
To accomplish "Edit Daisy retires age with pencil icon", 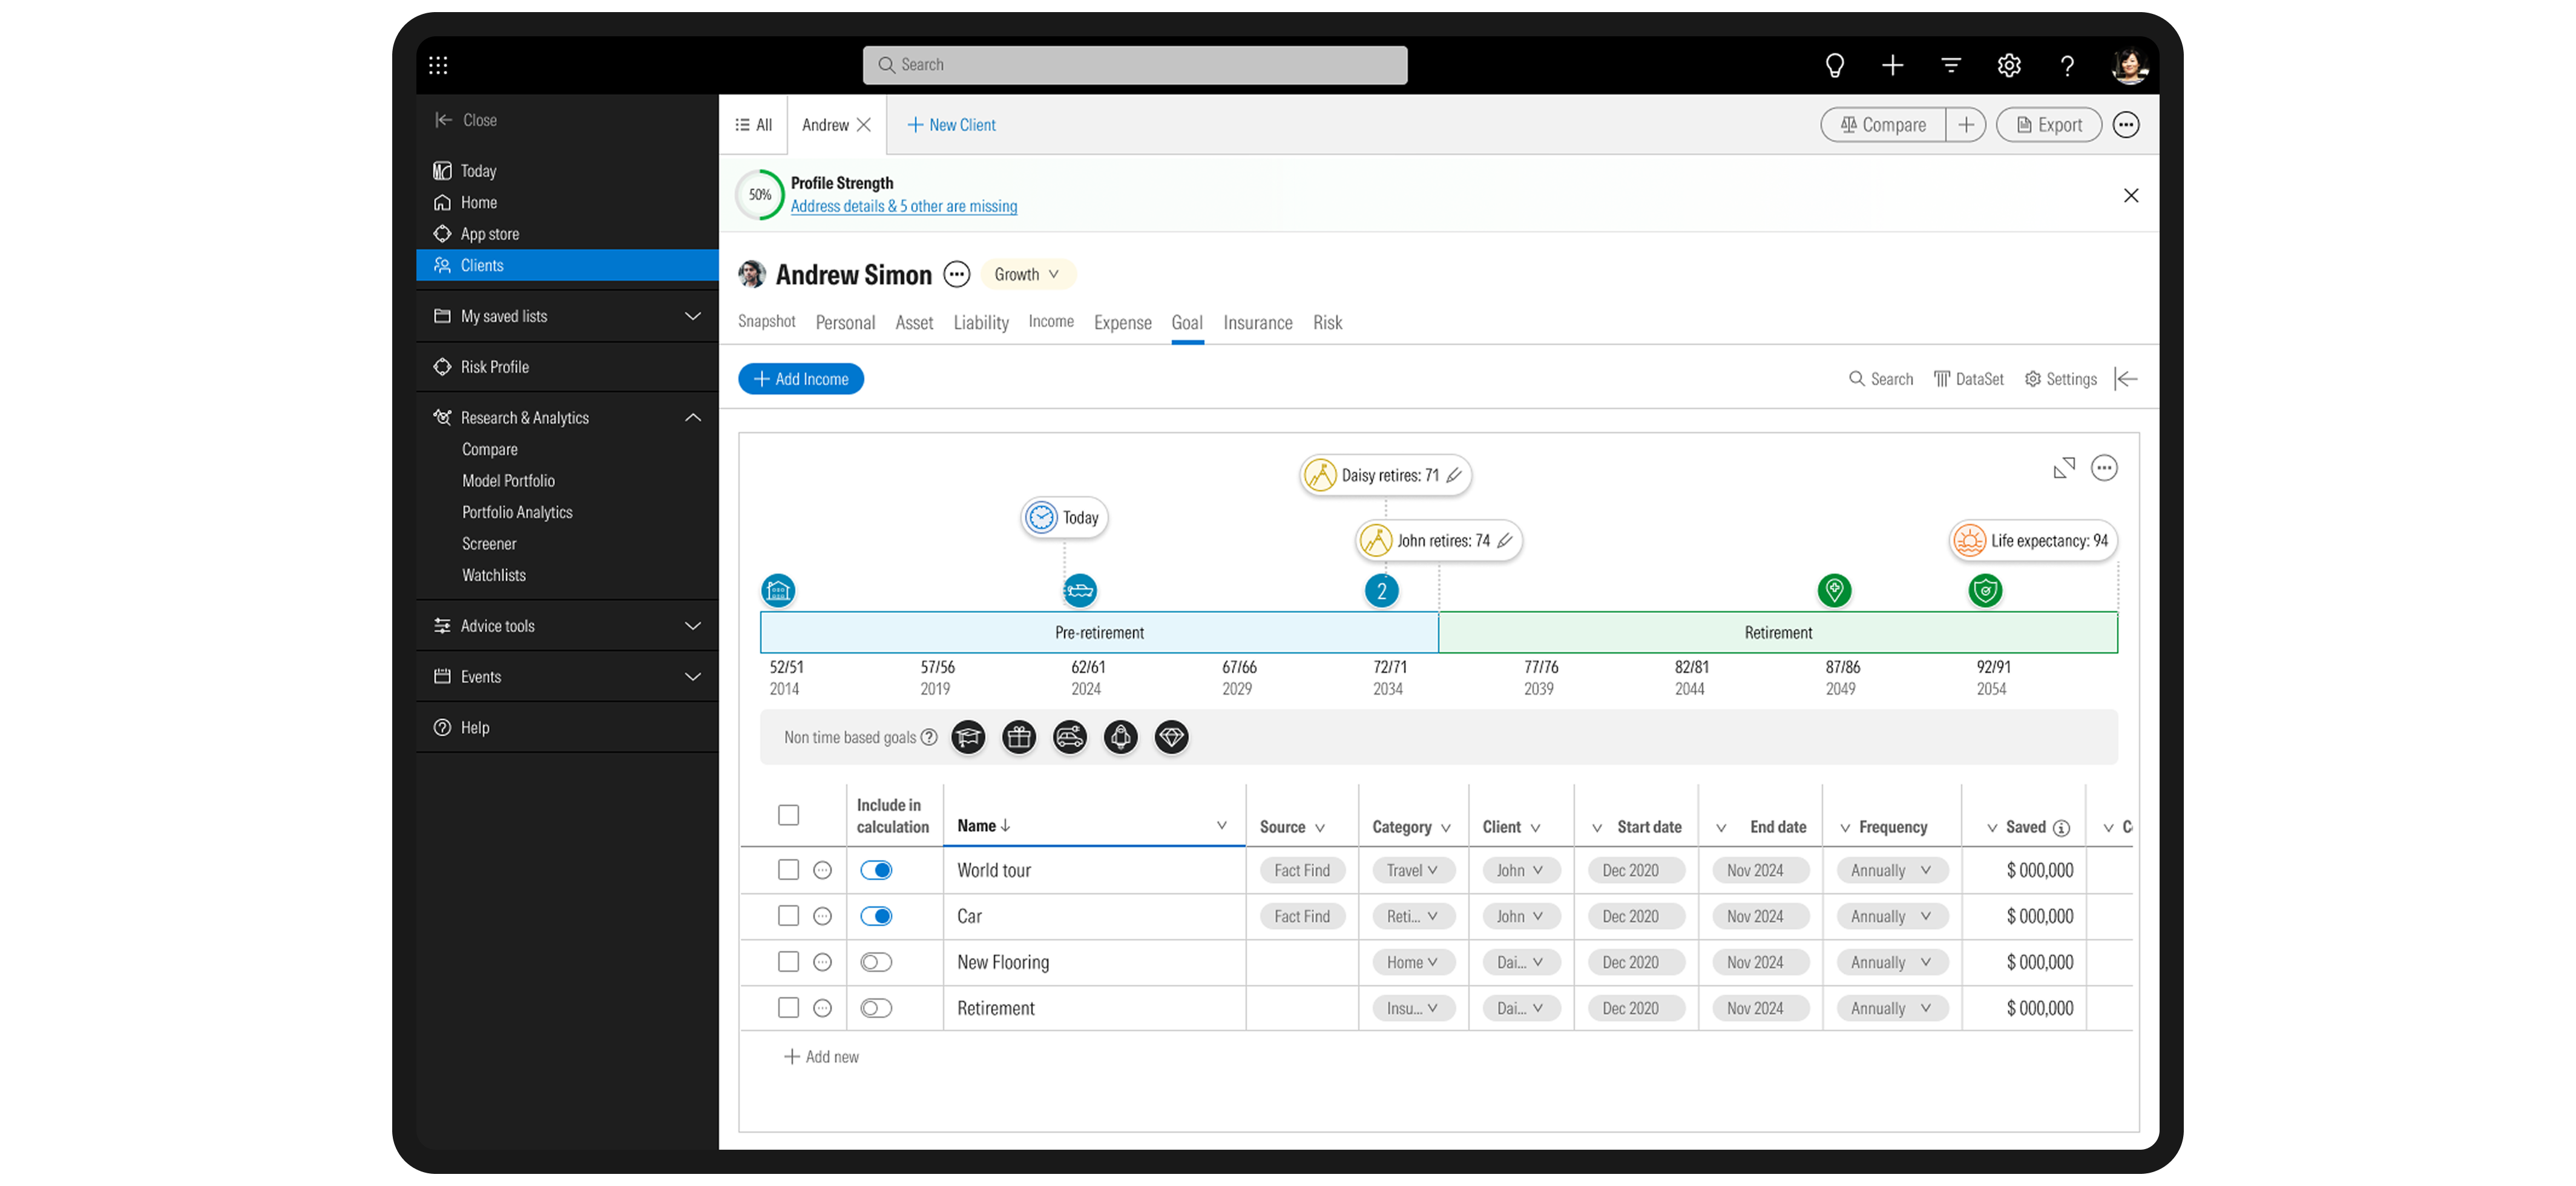I will (x=1454, y=475).
